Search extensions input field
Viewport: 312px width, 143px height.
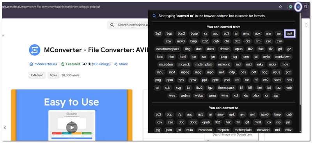128,25
